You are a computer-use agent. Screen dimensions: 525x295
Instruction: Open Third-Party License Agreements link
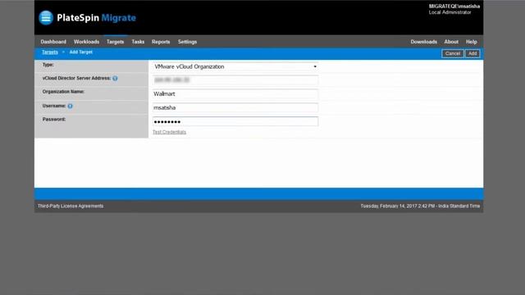click(x=71, y=206)
